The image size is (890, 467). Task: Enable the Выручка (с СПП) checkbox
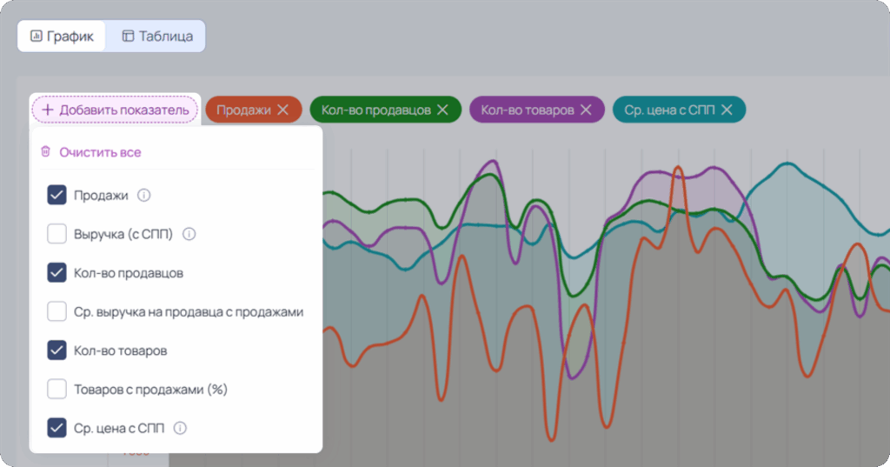click(56, 233)
